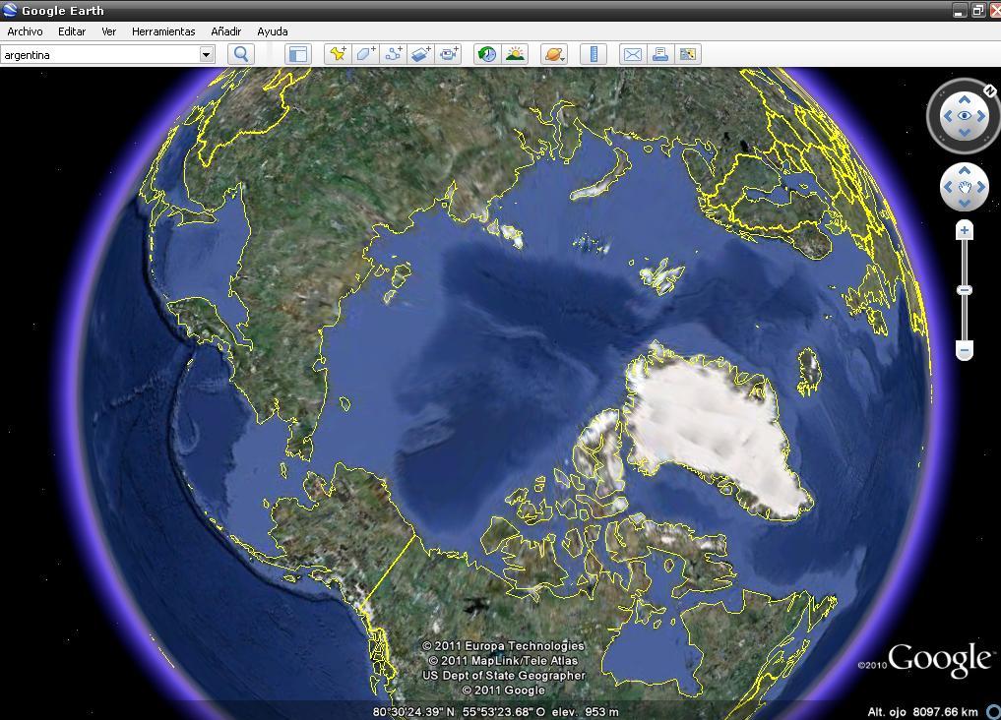The height and width of the screenshot is (720, 1001).
Task: Show the ruler measuring tool
Action: pyautogui.click(x=594, y=54)
